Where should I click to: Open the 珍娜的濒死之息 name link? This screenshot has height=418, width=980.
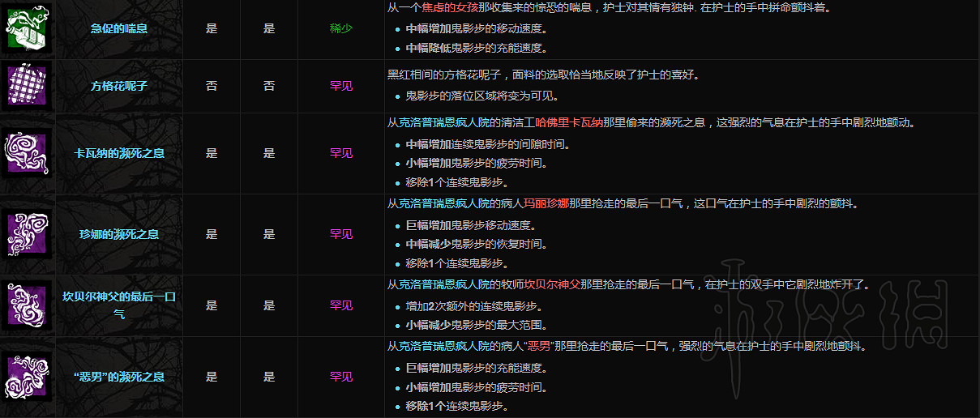(119, 234)
